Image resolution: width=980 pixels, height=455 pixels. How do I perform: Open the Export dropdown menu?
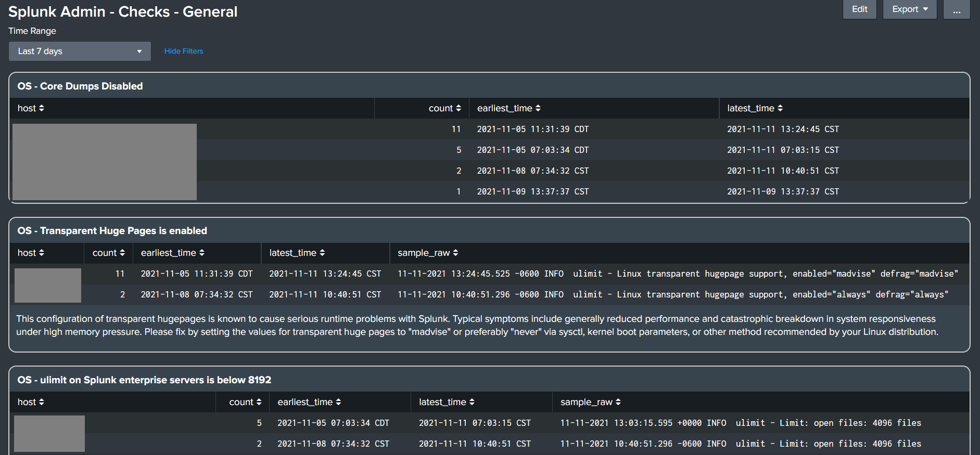click(x=910, y=9)
